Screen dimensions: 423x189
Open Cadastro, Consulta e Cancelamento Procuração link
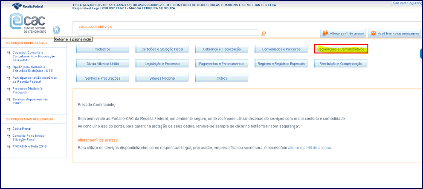click(x=33, y=56)
